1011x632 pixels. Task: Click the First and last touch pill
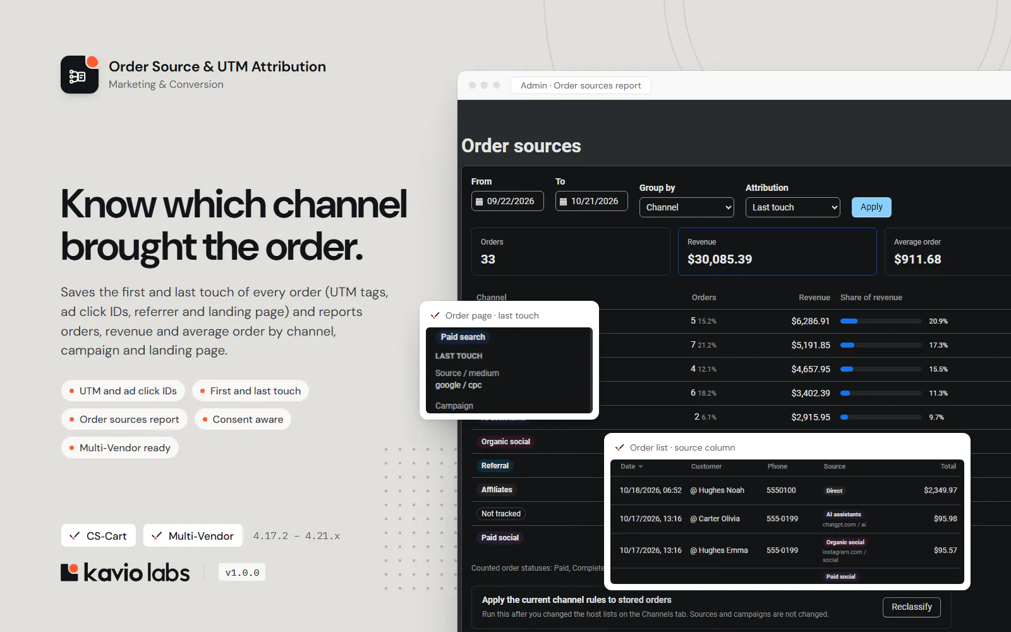point(250,391)
